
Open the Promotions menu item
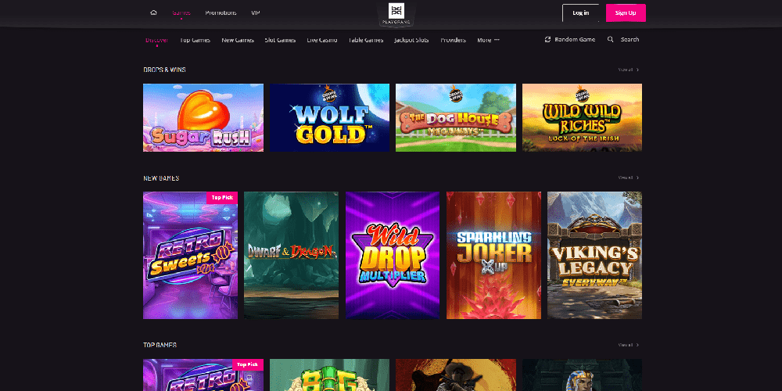(221, 13)
